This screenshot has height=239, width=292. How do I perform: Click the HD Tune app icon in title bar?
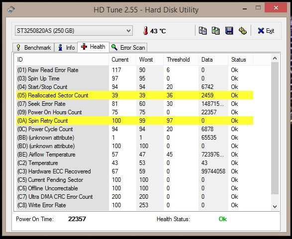point(11,9)
